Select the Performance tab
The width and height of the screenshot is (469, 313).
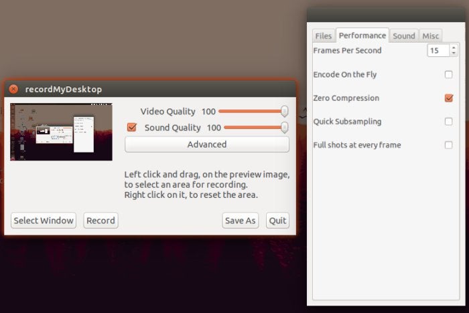pos(362,35)
